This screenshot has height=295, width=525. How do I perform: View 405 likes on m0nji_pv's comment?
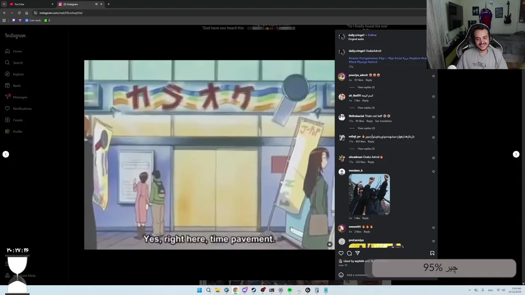click(x=361, y=142)
